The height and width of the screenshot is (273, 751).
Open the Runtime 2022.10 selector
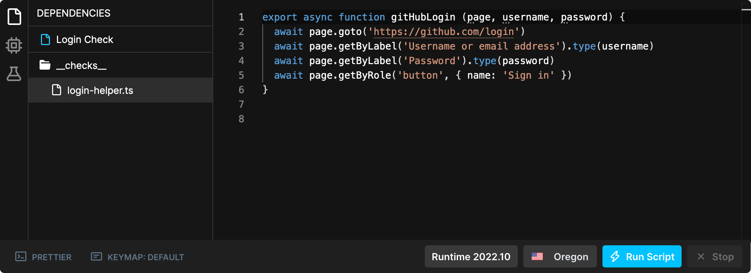click(471, 257)
